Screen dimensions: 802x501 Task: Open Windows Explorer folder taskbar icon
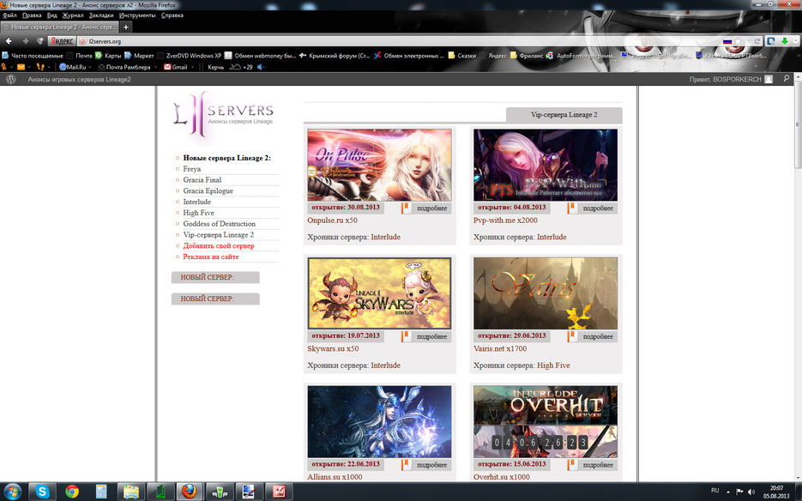(131, 492)
